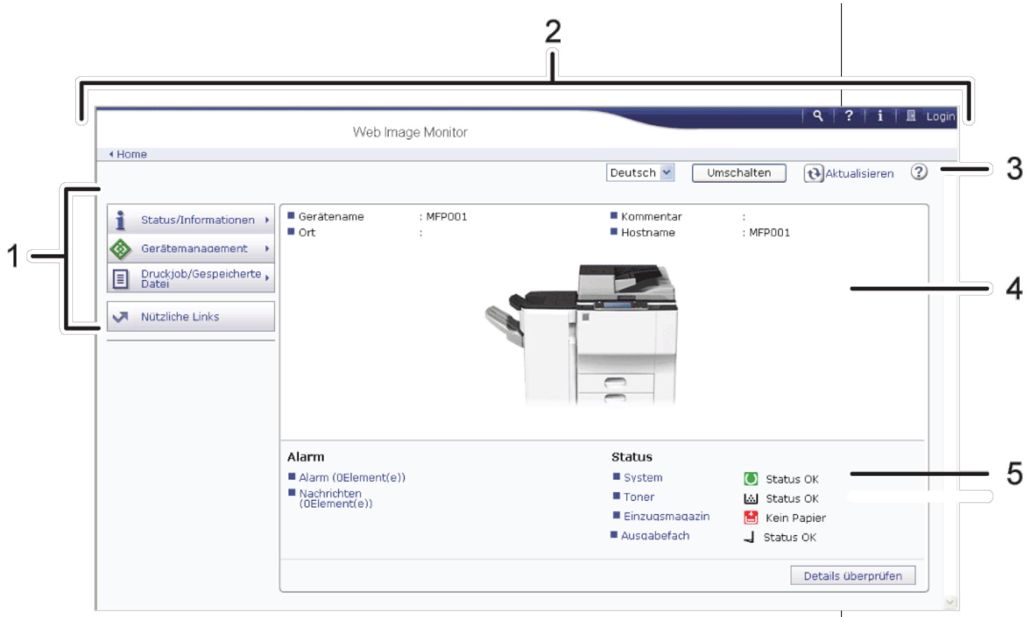Click the header information 'i' icon
The height and width of the screenshot is (617, 1034).
[880, 116]
